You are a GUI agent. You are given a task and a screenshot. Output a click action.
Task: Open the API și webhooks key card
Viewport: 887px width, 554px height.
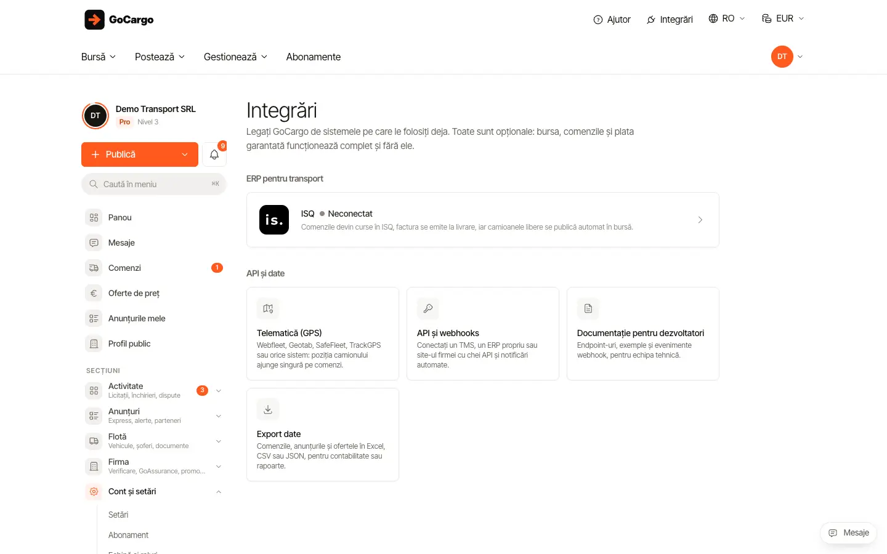tap(483, 334)
